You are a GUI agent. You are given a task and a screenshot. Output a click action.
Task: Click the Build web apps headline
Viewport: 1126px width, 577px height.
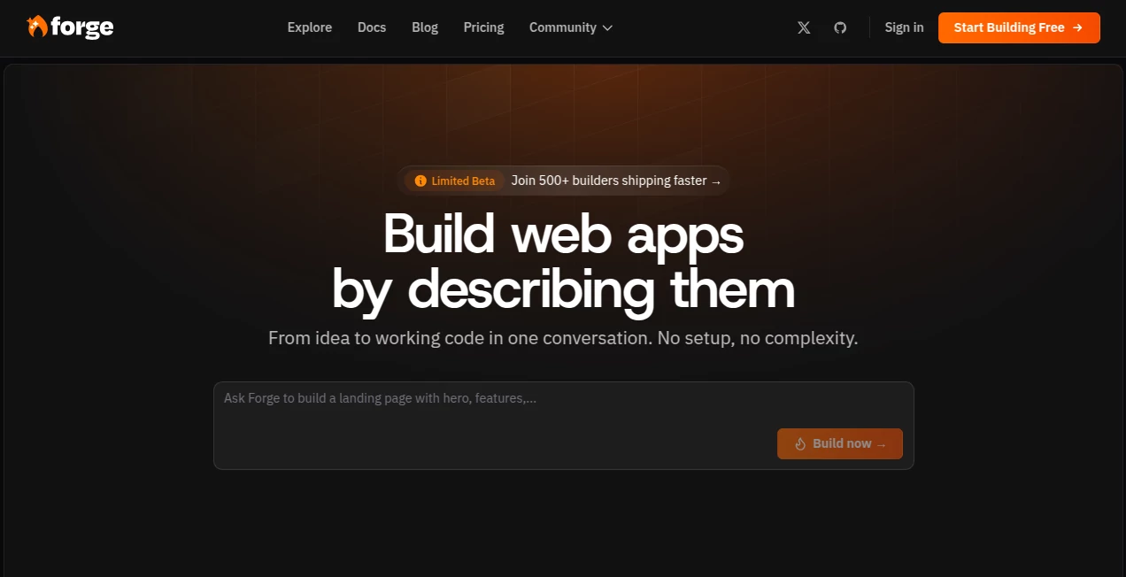563,261
